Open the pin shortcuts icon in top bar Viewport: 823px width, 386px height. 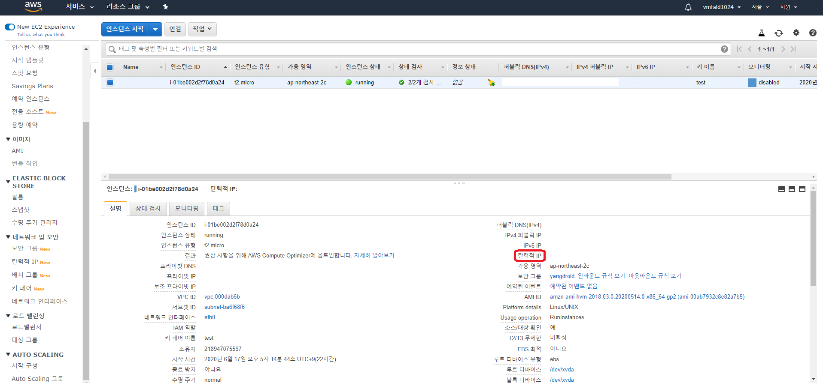(x=166, y=7)
